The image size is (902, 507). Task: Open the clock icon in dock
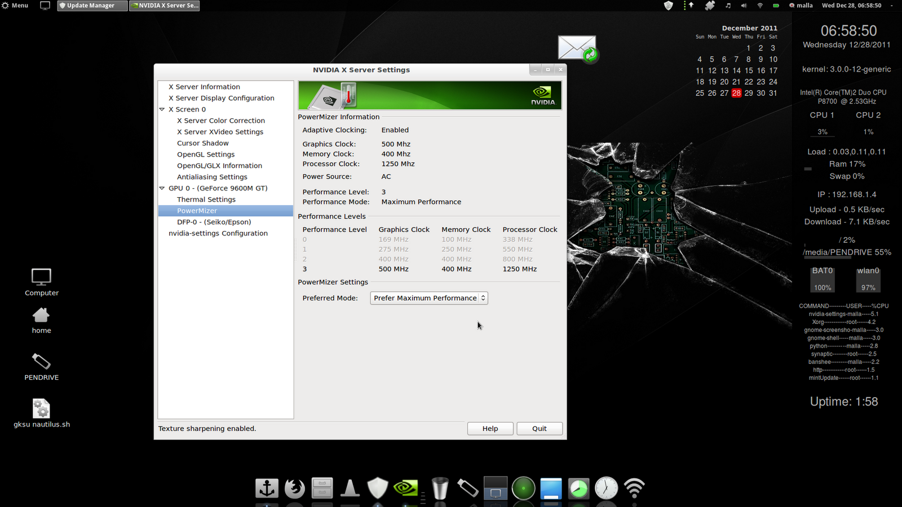coord(606,488)
